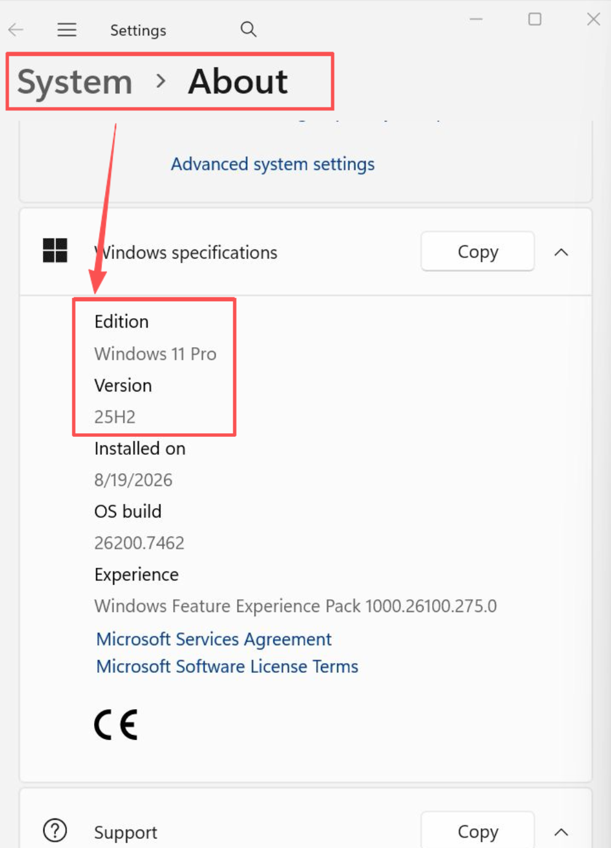Click the Installed on label

[x=140, y=449]
